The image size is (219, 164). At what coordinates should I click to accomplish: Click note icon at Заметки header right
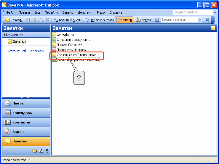coord(213,28)
